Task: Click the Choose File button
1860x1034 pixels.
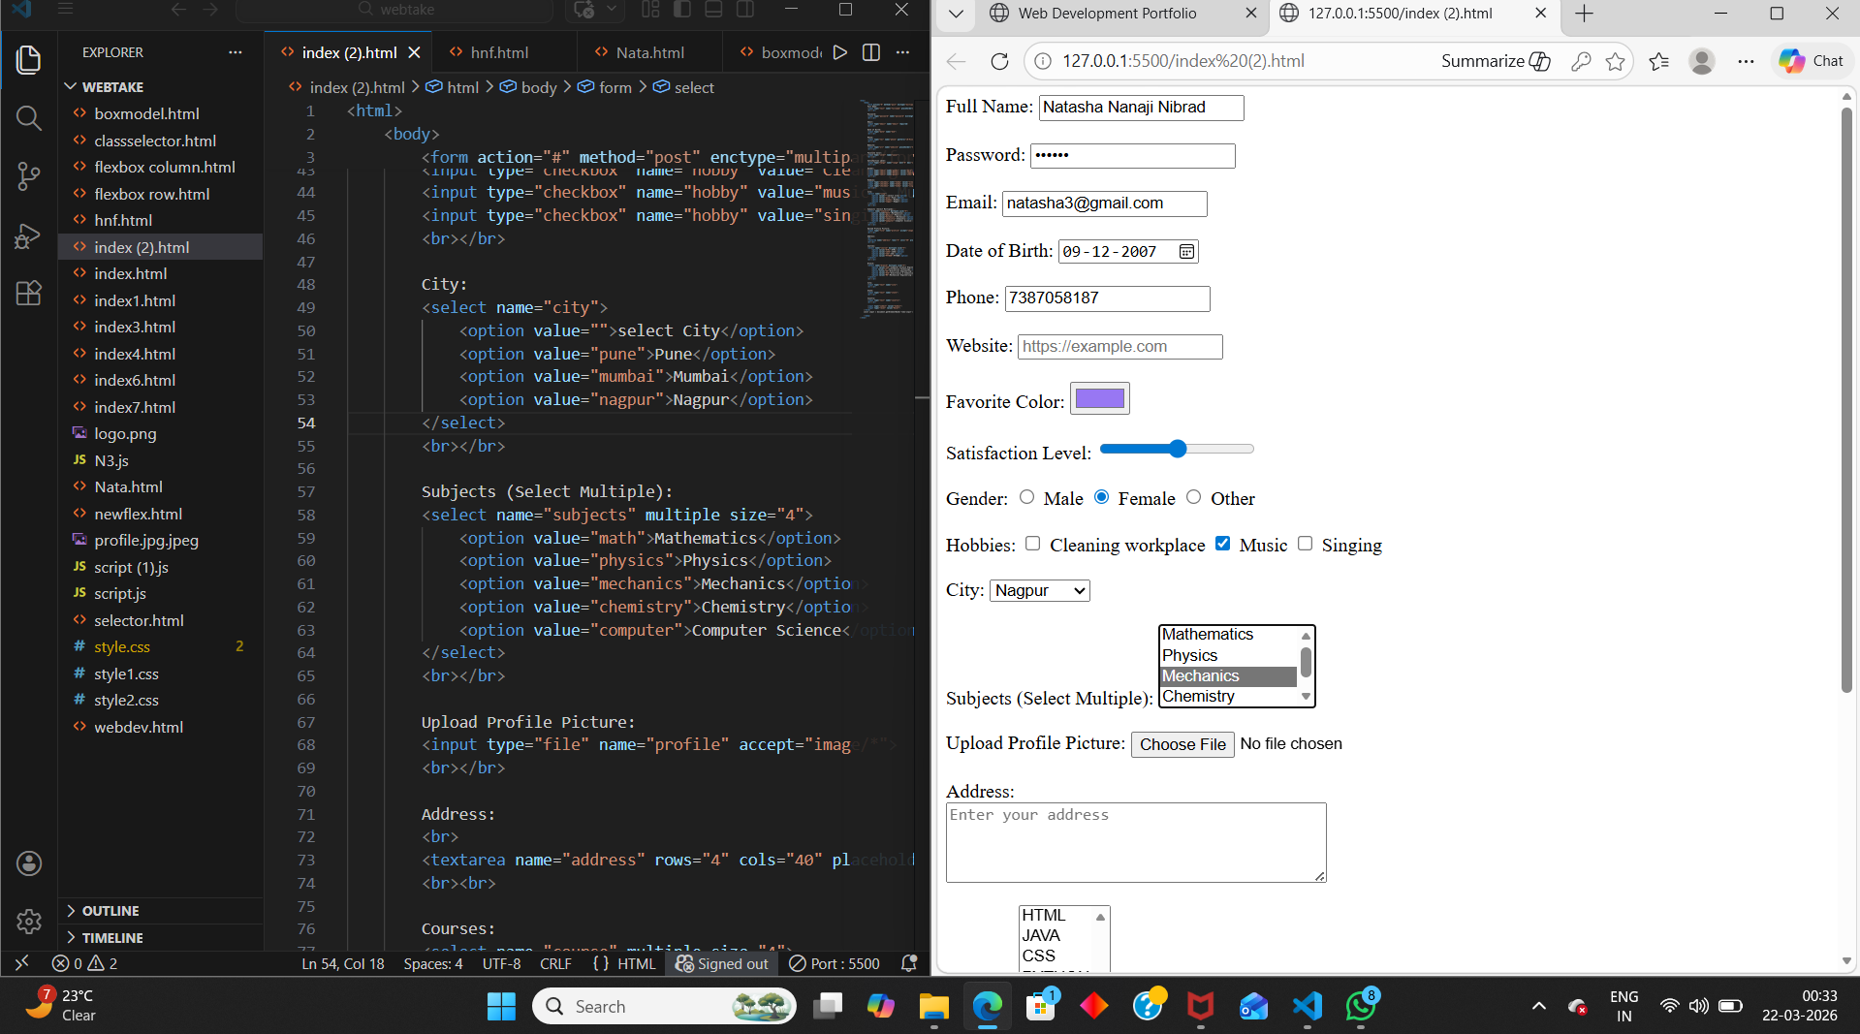Action: (1182, 744)
